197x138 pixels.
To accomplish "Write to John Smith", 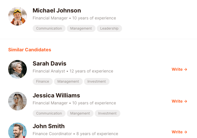I will 179,132.
